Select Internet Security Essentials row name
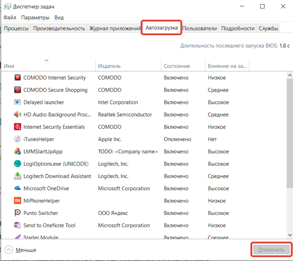Image resolution: width=293 pixels, height=261 pixels. pos(54,127)
